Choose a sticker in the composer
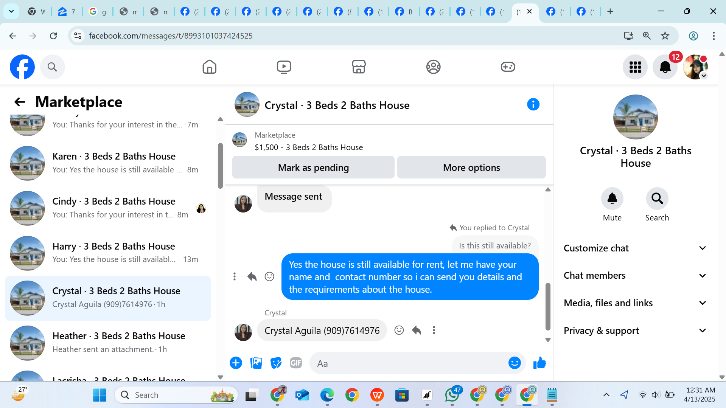 coord(276,363)
